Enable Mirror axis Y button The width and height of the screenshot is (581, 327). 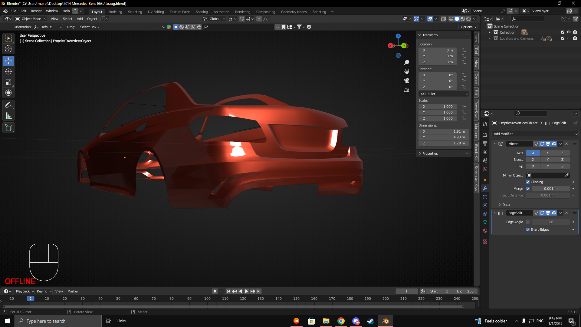point(548,153)
